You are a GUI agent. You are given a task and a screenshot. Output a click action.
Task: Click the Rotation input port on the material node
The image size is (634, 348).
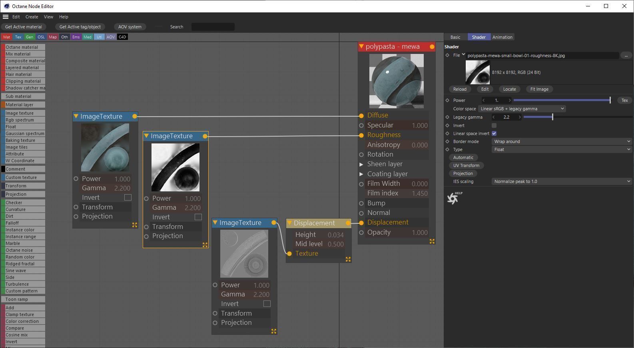click(361, 155)
